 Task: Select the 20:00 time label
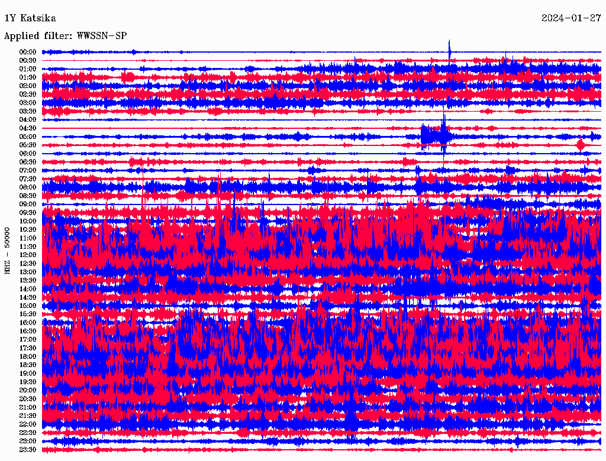[28, 390]
